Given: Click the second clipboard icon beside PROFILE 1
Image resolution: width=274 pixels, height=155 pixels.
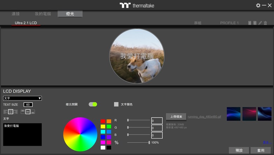Looking at the screenshot, I should click(255, 23).
